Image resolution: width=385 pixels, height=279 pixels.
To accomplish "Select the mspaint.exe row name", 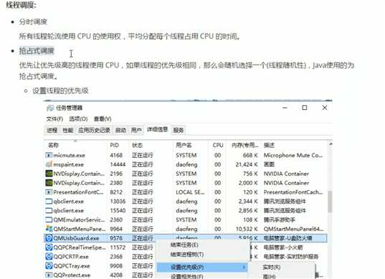I will pyautogui.click(x=69, y=164).
